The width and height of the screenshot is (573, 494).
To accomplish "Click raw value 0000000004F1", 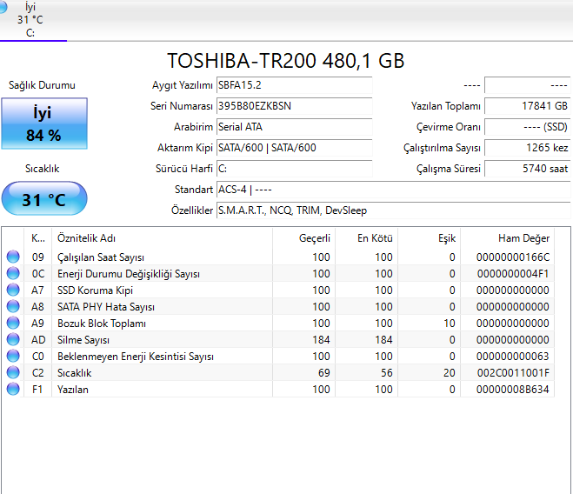I will [513, 273].
